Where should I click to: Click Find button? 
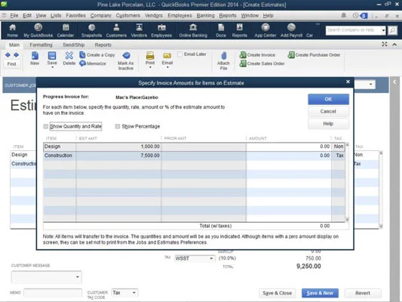point(11,64)
